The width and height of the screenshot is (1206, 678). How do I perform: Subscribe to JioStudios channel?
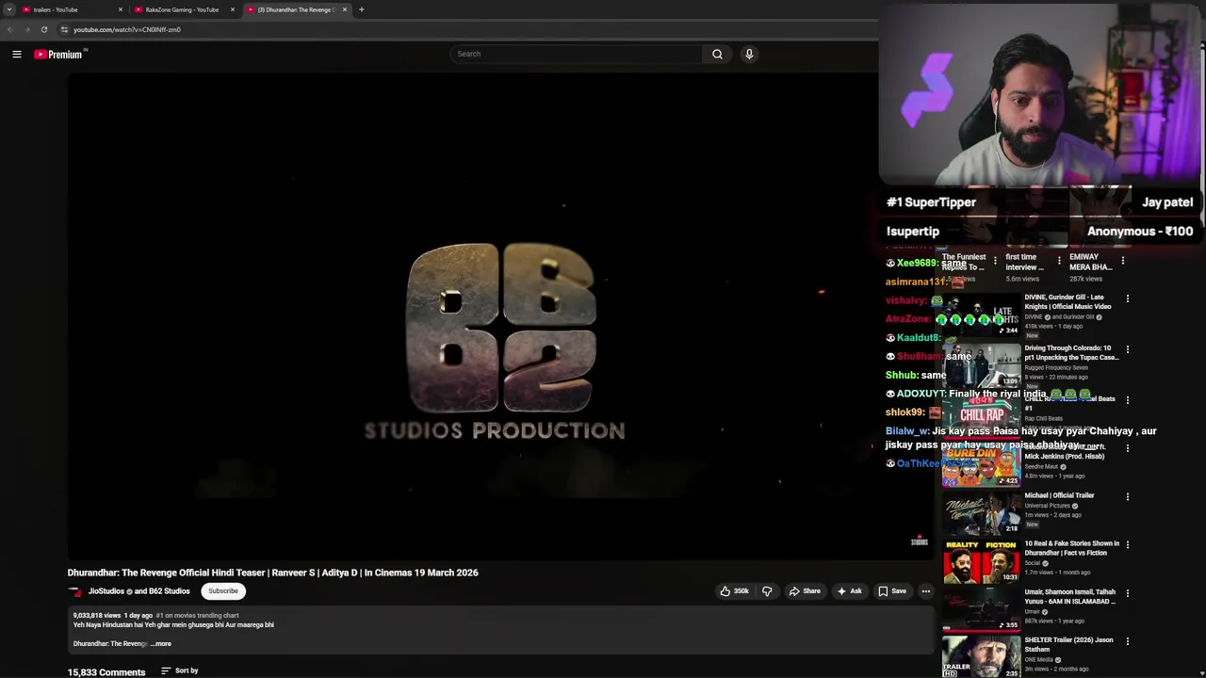(223, 591)
